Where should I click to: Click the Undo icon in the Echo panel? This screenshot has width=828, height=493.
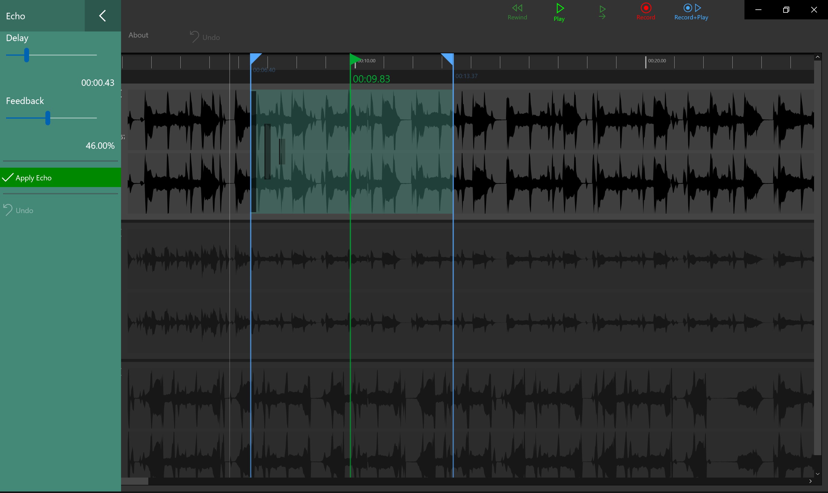7,210
